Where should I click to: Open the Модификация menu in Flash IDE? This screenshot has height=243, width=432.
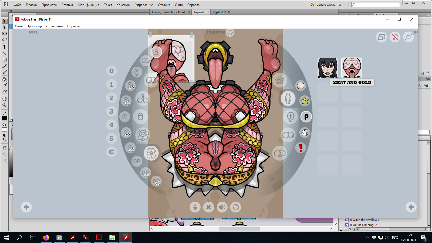pos(88,5)
